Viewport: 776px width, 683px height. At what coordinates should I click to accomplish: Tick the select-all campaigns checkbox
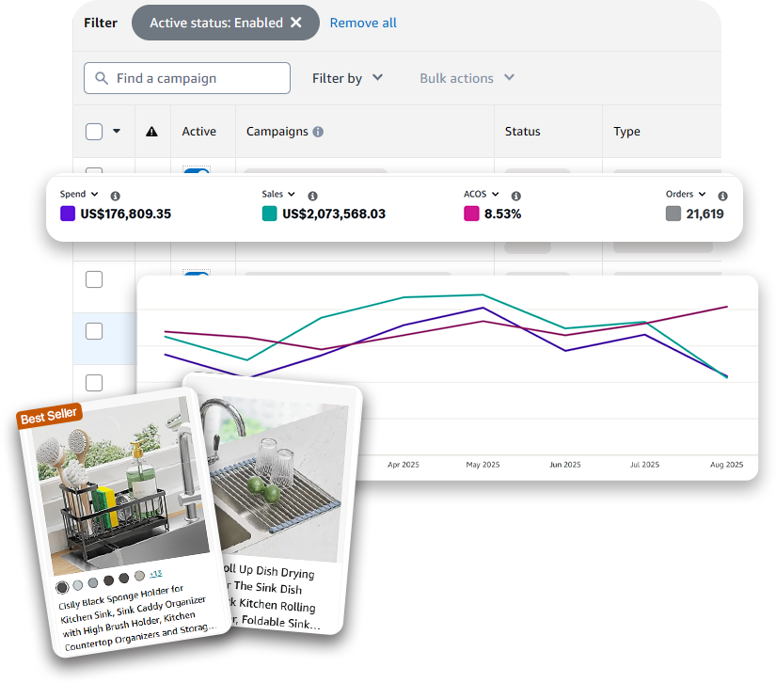coord(94,132)
